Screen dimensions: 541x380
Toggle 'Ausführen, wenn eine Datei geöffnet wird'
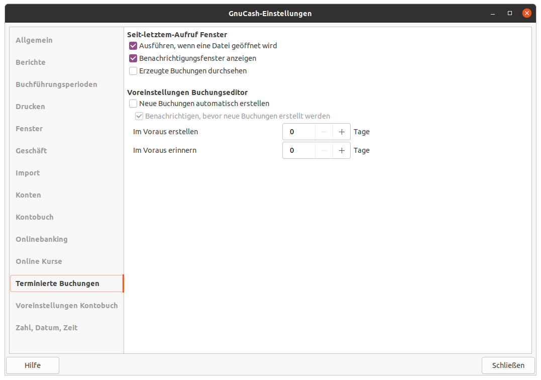pos(133,46)
